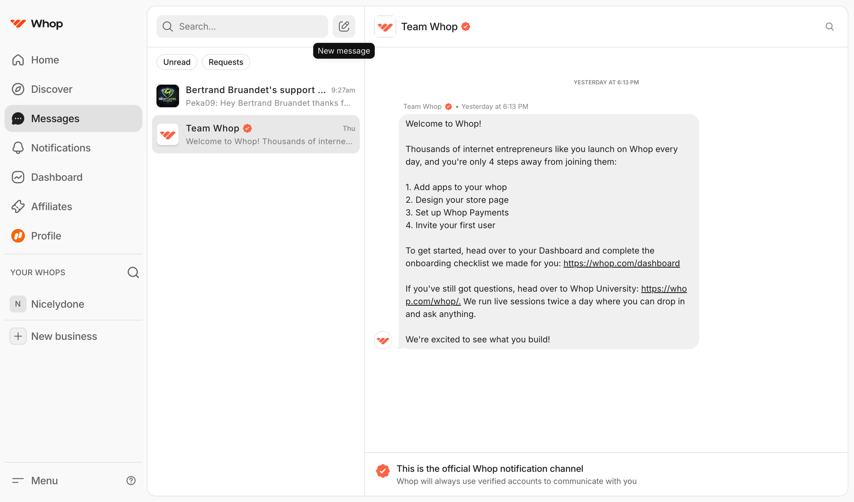
Task: Open the Whop University link
Action: point(546,295)
